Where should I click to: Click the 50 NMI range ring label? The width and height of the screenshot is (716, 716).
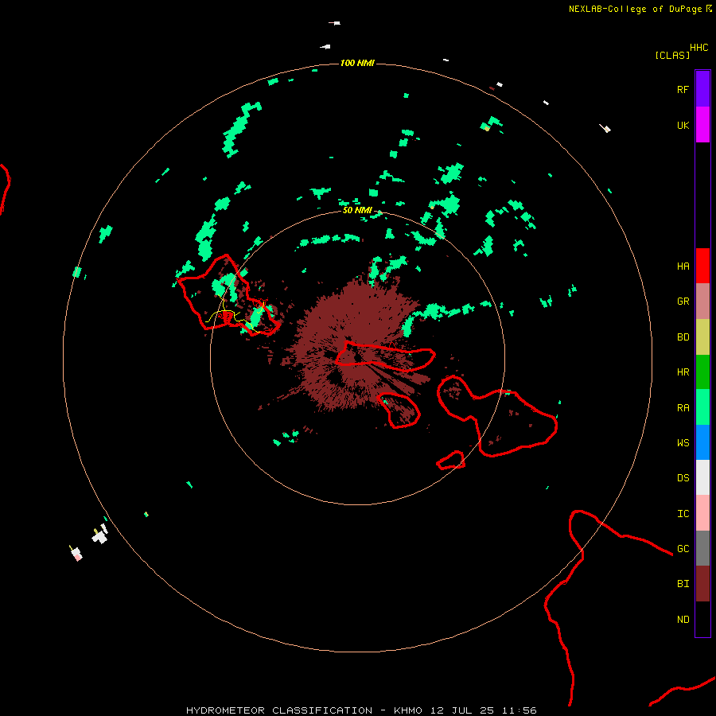pyautogui.click(x=357, y=210)
